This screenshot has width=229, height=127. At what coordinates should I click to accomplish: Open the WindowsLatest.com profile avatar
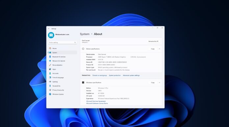pos(51,35)
